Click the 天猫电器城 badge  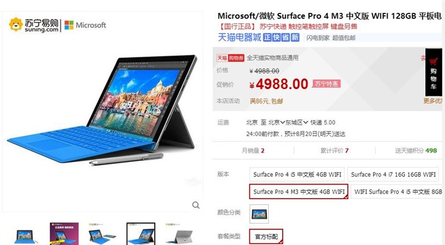pyautogui.click(x=239, y=37)
